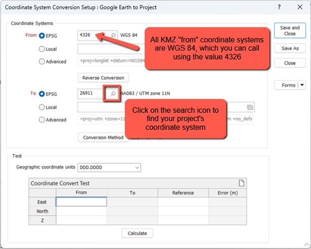Click the new document icon in Coordinate Convert Test
Image resolution: width=311 pixels, height=249 pixels.
pos(241,183)
